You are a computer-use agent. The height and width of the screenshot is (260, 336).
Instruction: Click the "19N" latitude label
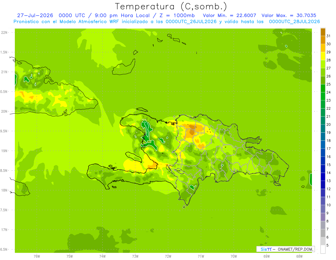[4, 151]
